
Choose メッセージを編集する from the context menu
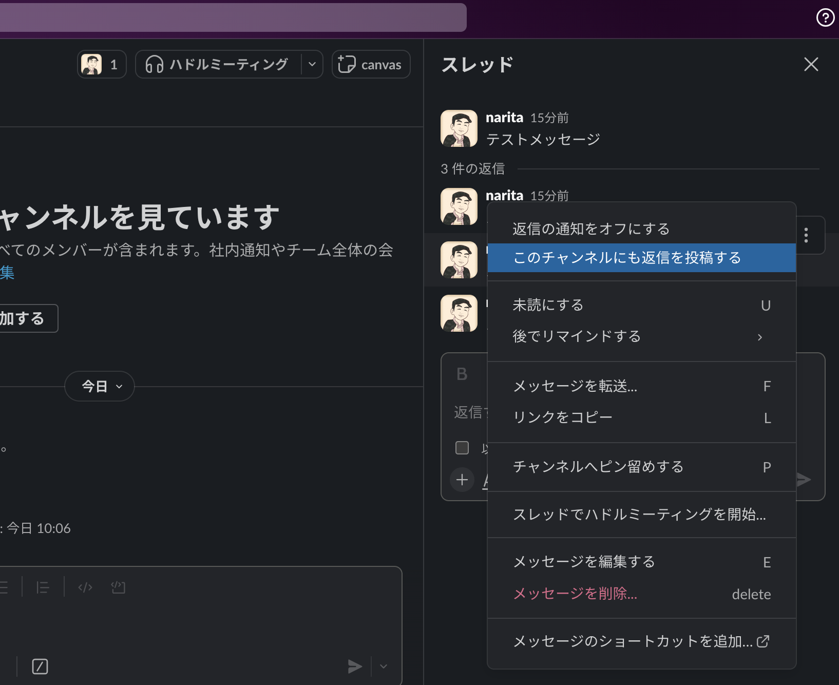point(584,562)
